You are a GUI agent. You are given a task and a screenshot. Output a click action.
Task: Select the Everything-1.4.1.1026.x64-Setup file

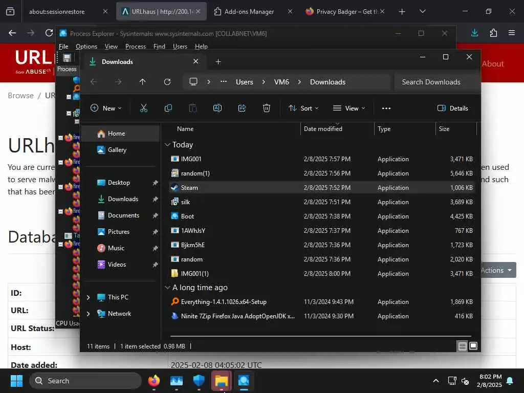click(321, 302)
